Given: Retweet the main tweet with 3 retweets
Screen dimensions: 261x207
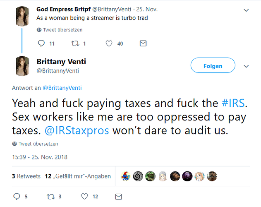Looking at the screenshot, I should [x=51, y=197].
